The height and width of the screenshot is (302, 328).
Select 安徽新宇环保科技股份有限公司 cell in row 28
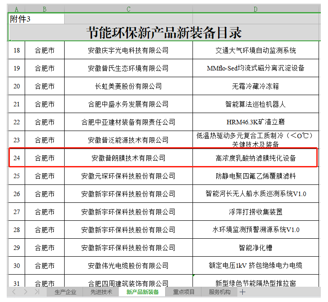point(128,230)
